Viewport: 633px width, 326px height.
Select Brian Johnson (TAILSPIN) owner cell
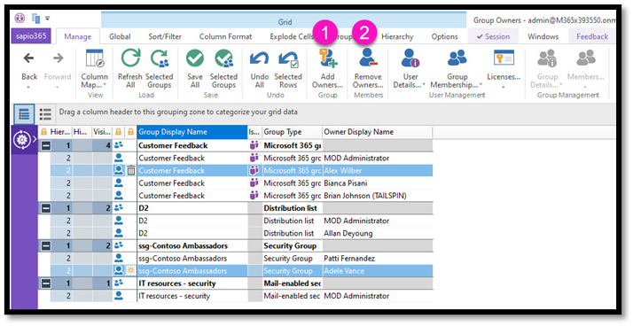point(377,196)
